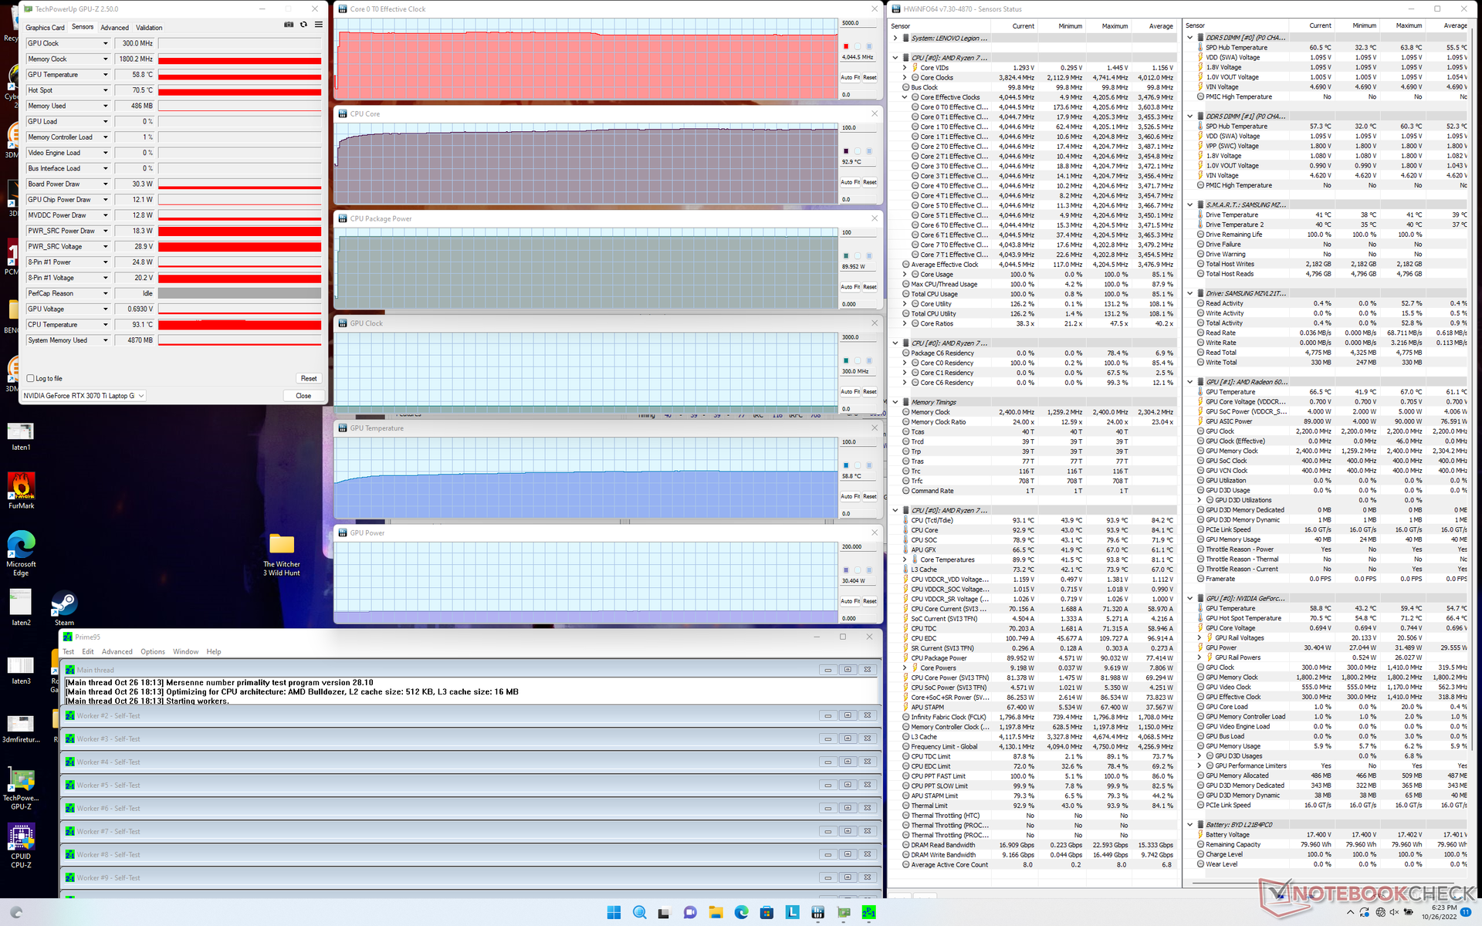This screenshot has height=926, width=1482.
Task: Open GPU-Z taskbar icon
Action: (x=844, y=913)
